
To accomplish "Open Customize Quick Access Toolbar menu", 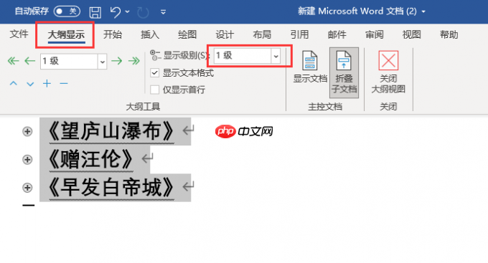I will 163,12.
